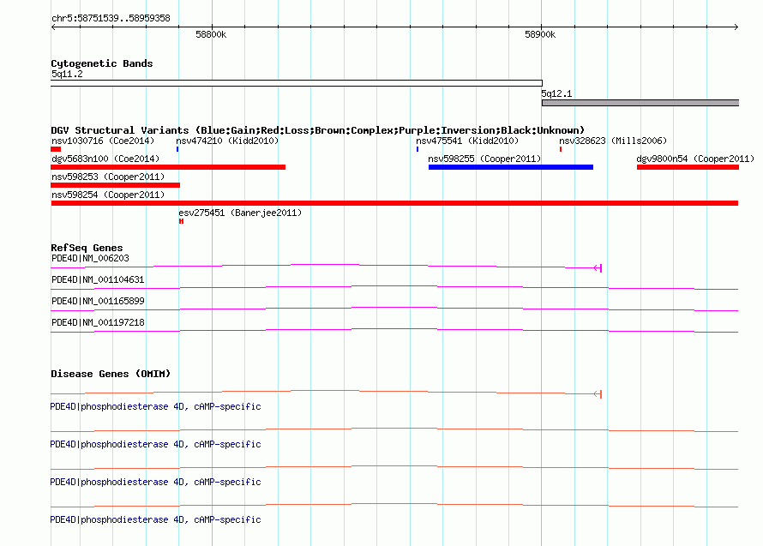Select the 5q11.2 band label

coord(67,74)
